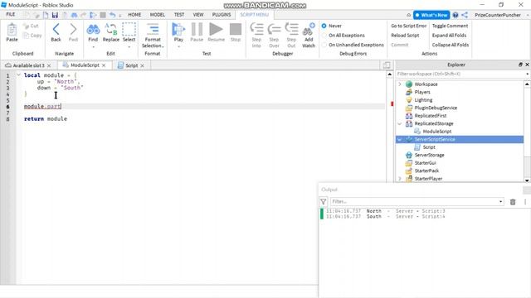
Task: Navigate forward with the Fwd arrow
Action: click(x=73, y=30)
